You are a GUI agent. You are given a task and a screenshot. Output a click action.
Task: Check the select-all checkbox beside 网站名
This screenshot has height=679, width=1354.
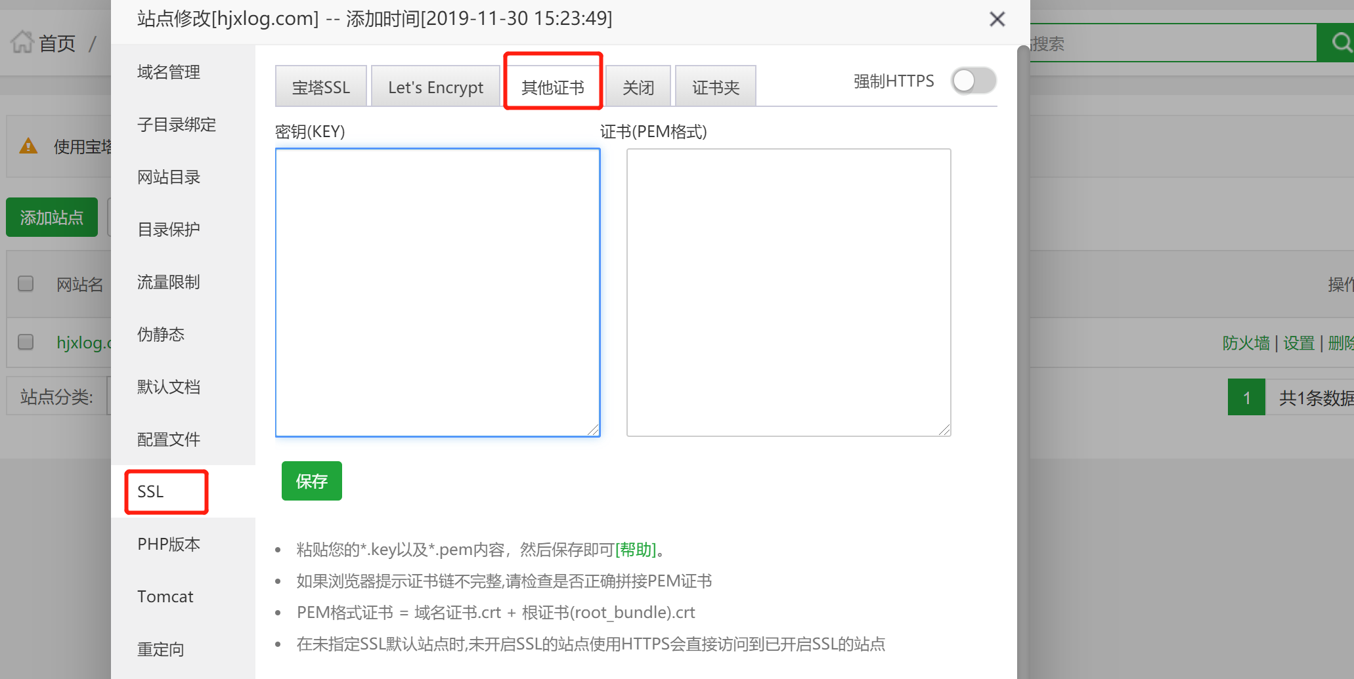tap(26, 283)
